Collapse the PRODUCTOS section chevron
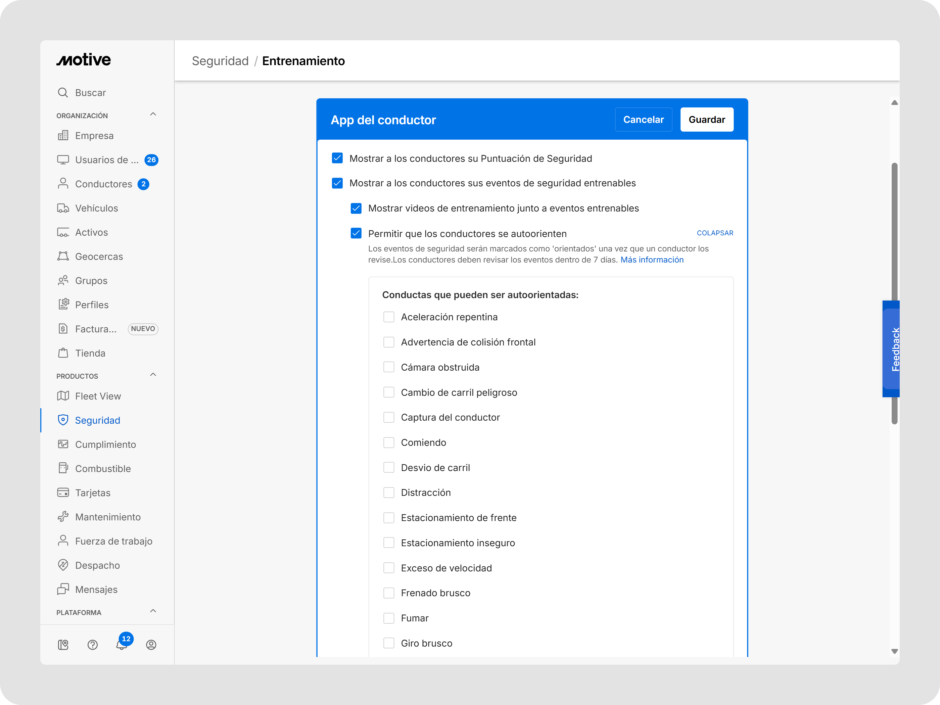 153,375
